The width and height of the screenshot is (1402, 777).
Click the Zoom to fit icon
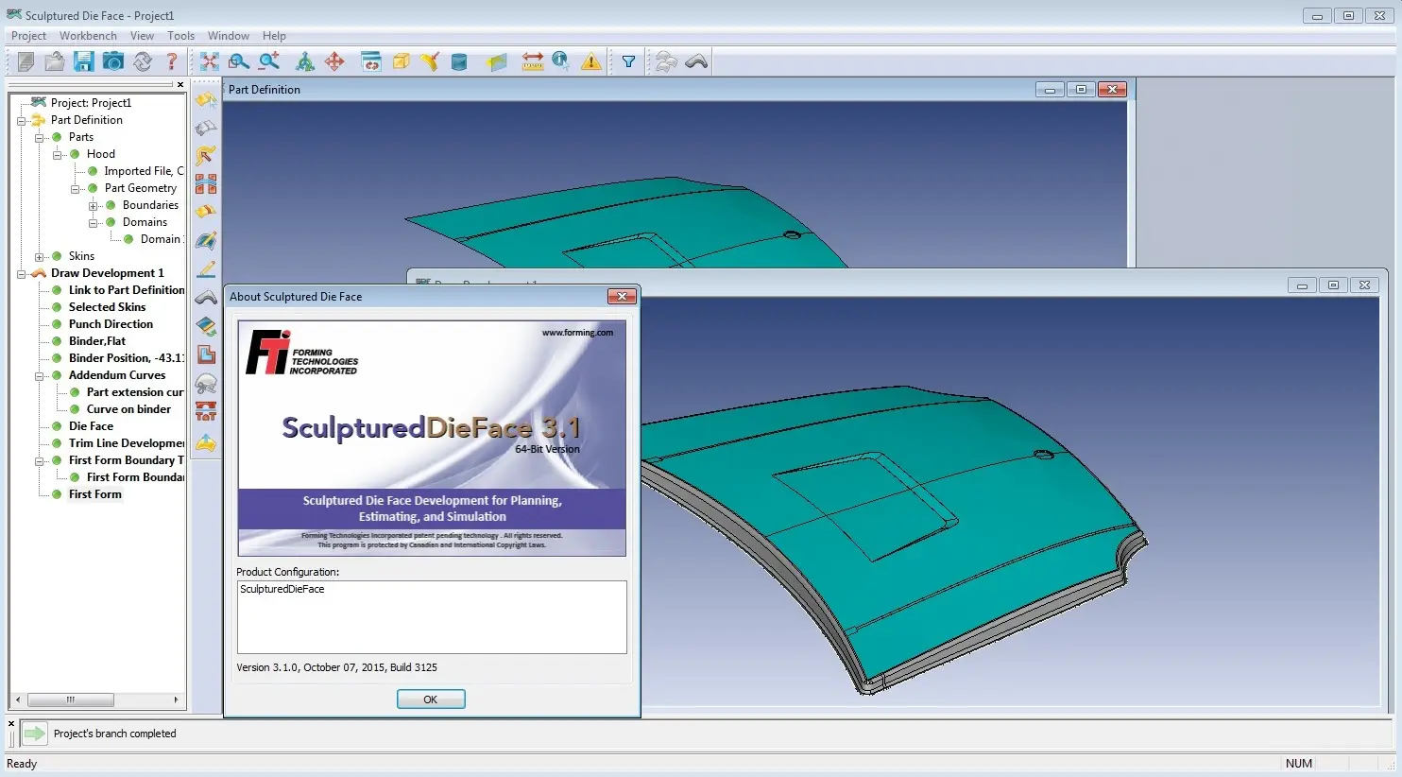[x=210, y=61]
